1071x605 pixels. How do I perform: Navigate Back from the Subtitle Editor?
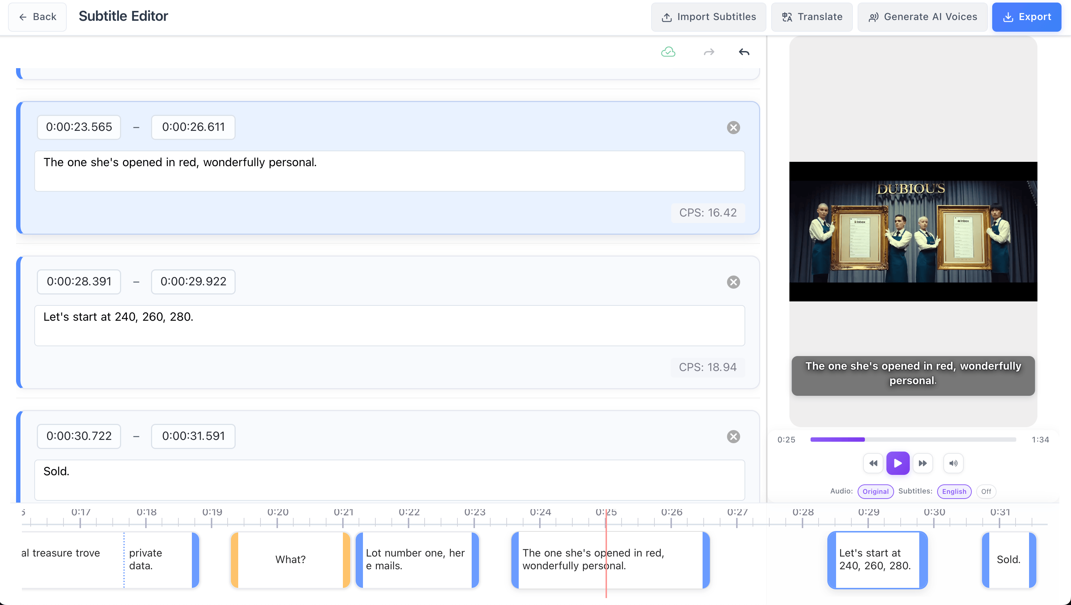[37, 17]
